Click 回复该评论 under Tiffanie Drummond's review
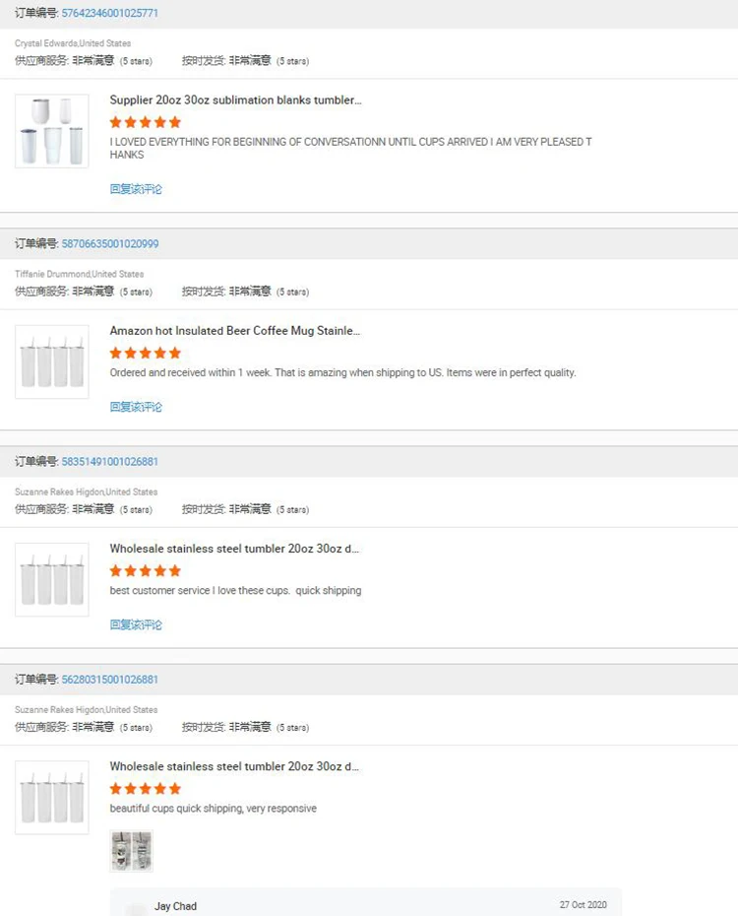The width and height of the screenshot is (738, 916). [136, 407]
